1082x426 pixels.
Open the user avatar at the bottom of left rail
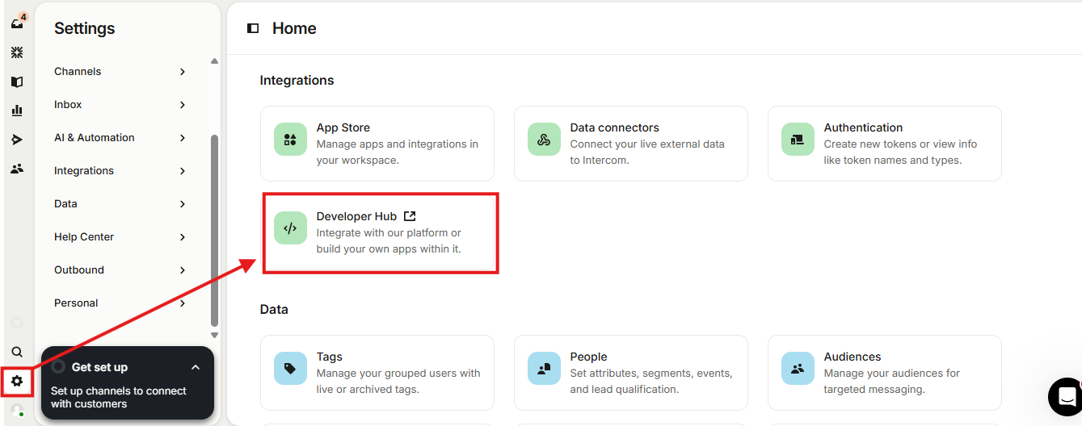click(17, 410)
